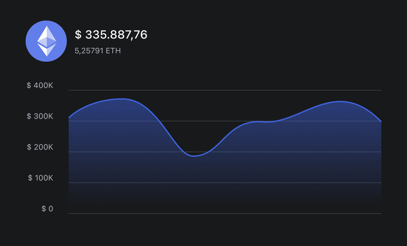Image resolution: width=407 pixels, height=246 pixels.
Task: Click the dollar sign before the balance
Action: (x=78, y=35)
